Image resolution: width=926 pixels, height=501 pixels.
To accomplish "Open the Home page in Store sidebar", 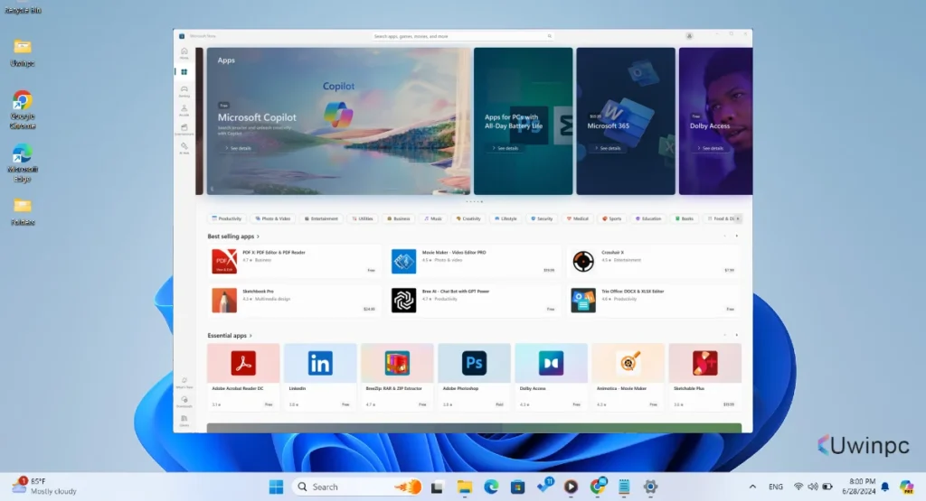I will (184, 53).
